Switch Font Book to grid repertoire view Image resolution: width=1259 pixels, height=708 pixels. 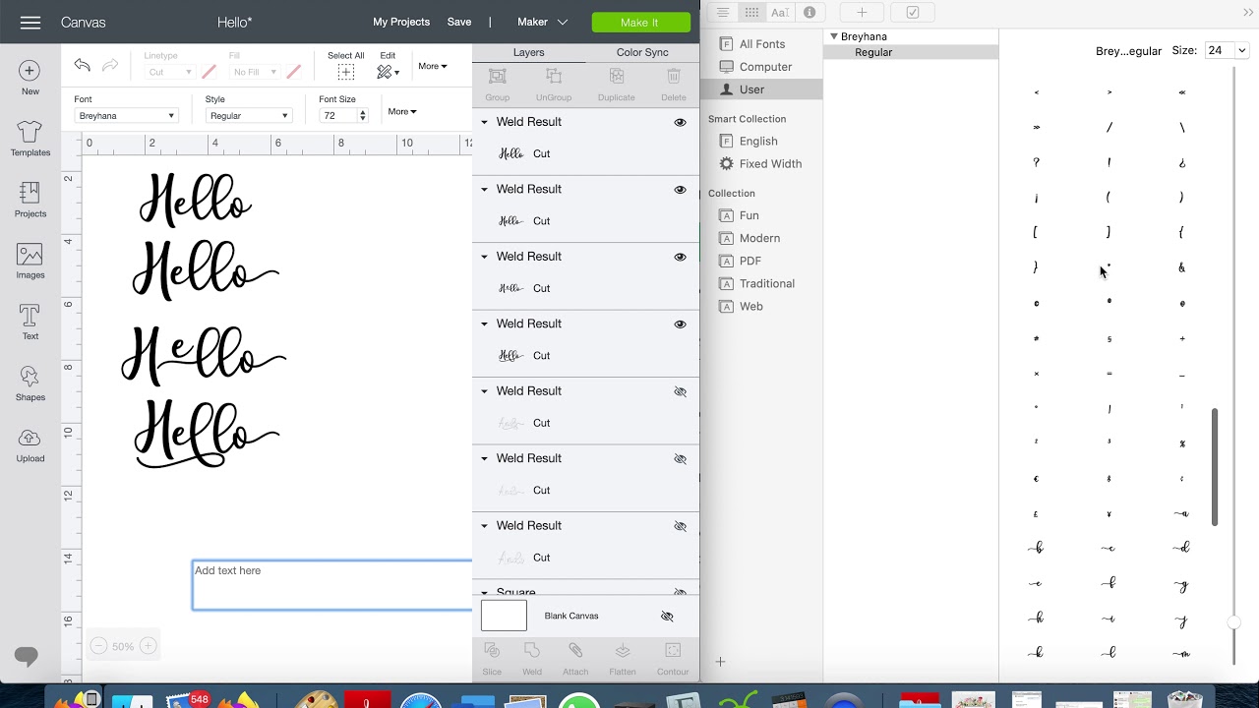pyautogui.click(x=751, y=13)
